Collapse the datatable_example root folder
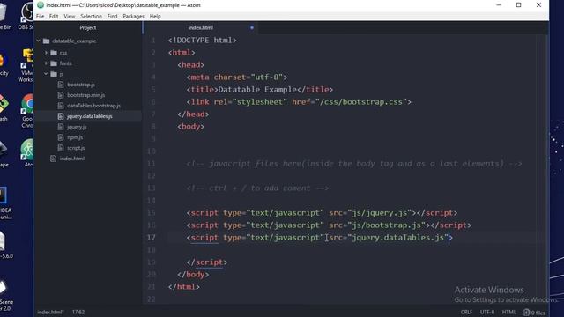Image resolution: width=564 pixels, height=317 pixels. click(39, 41)
